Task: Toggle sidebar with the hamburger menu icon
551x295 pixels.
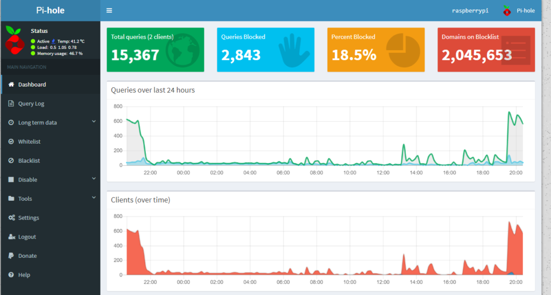Action: tap(109, 10)
